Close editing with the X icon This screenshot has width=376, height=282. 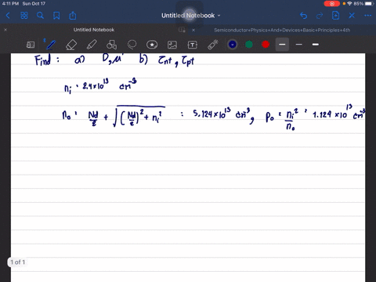pos(352,16)
